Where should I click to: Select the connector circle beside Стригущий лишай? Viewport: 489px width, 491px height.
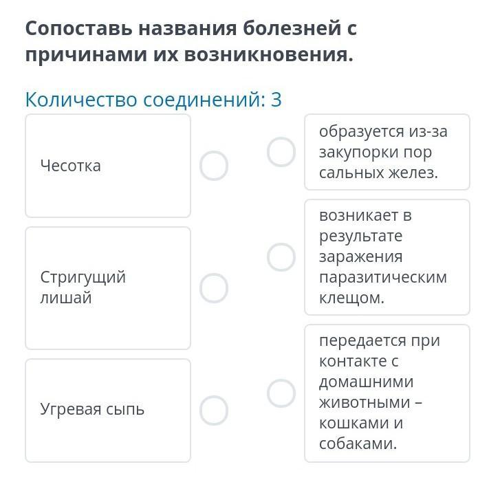coord(214,288)
